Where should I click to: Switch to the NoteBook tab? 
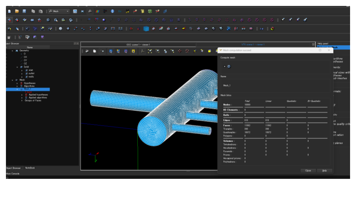30,168
